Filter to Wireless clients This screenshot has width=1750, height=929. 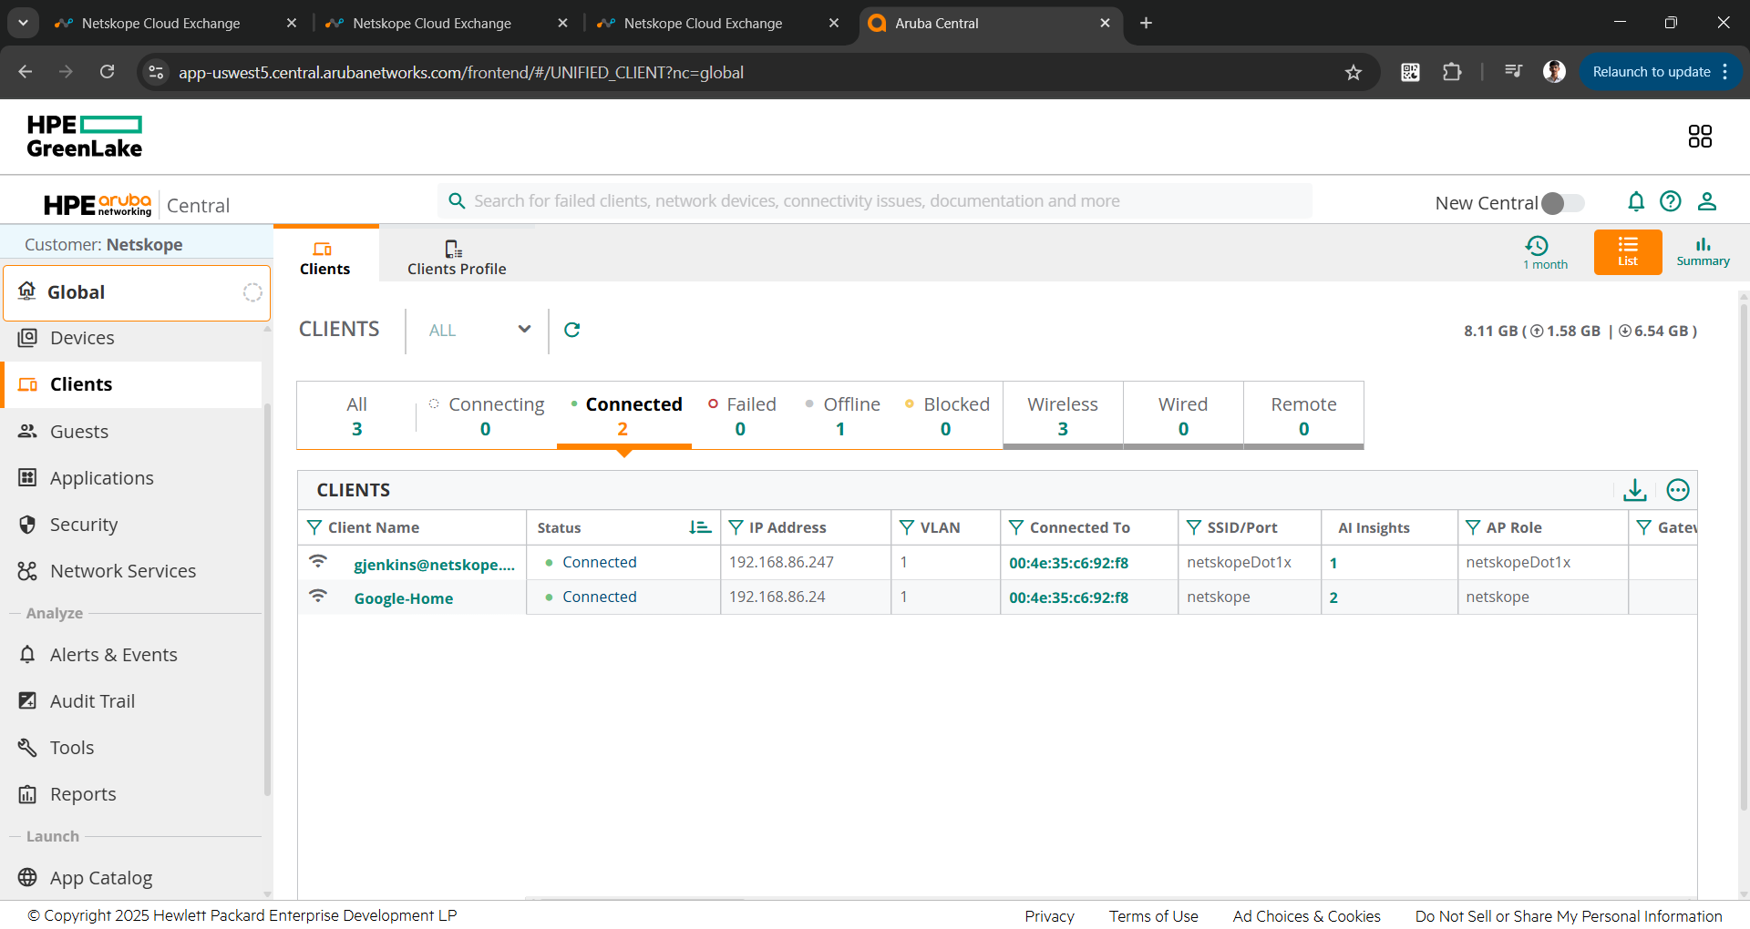1063,415
